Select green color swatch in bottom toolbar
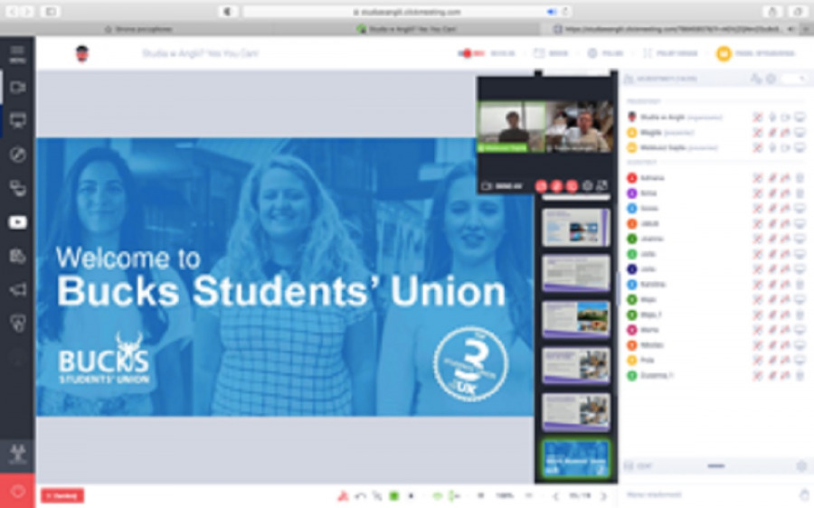 tap(394, 496)
